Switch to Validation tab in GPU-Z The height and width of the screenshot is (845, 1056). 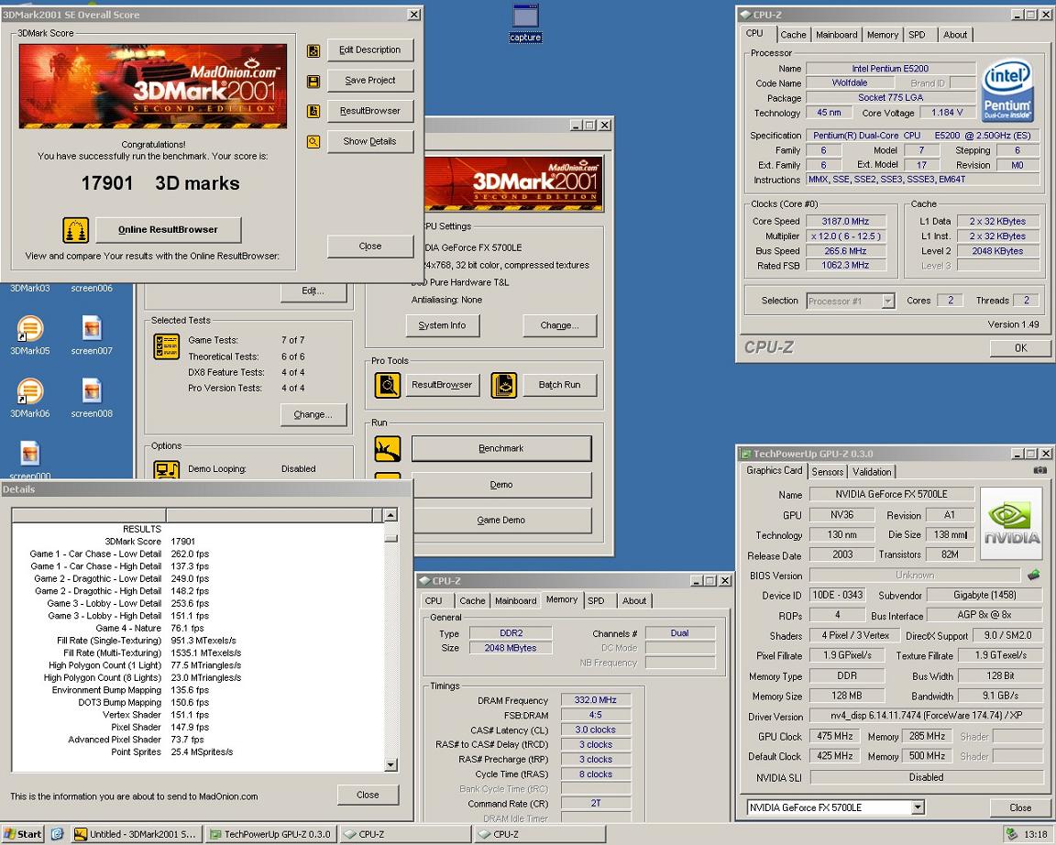point(872,472)
